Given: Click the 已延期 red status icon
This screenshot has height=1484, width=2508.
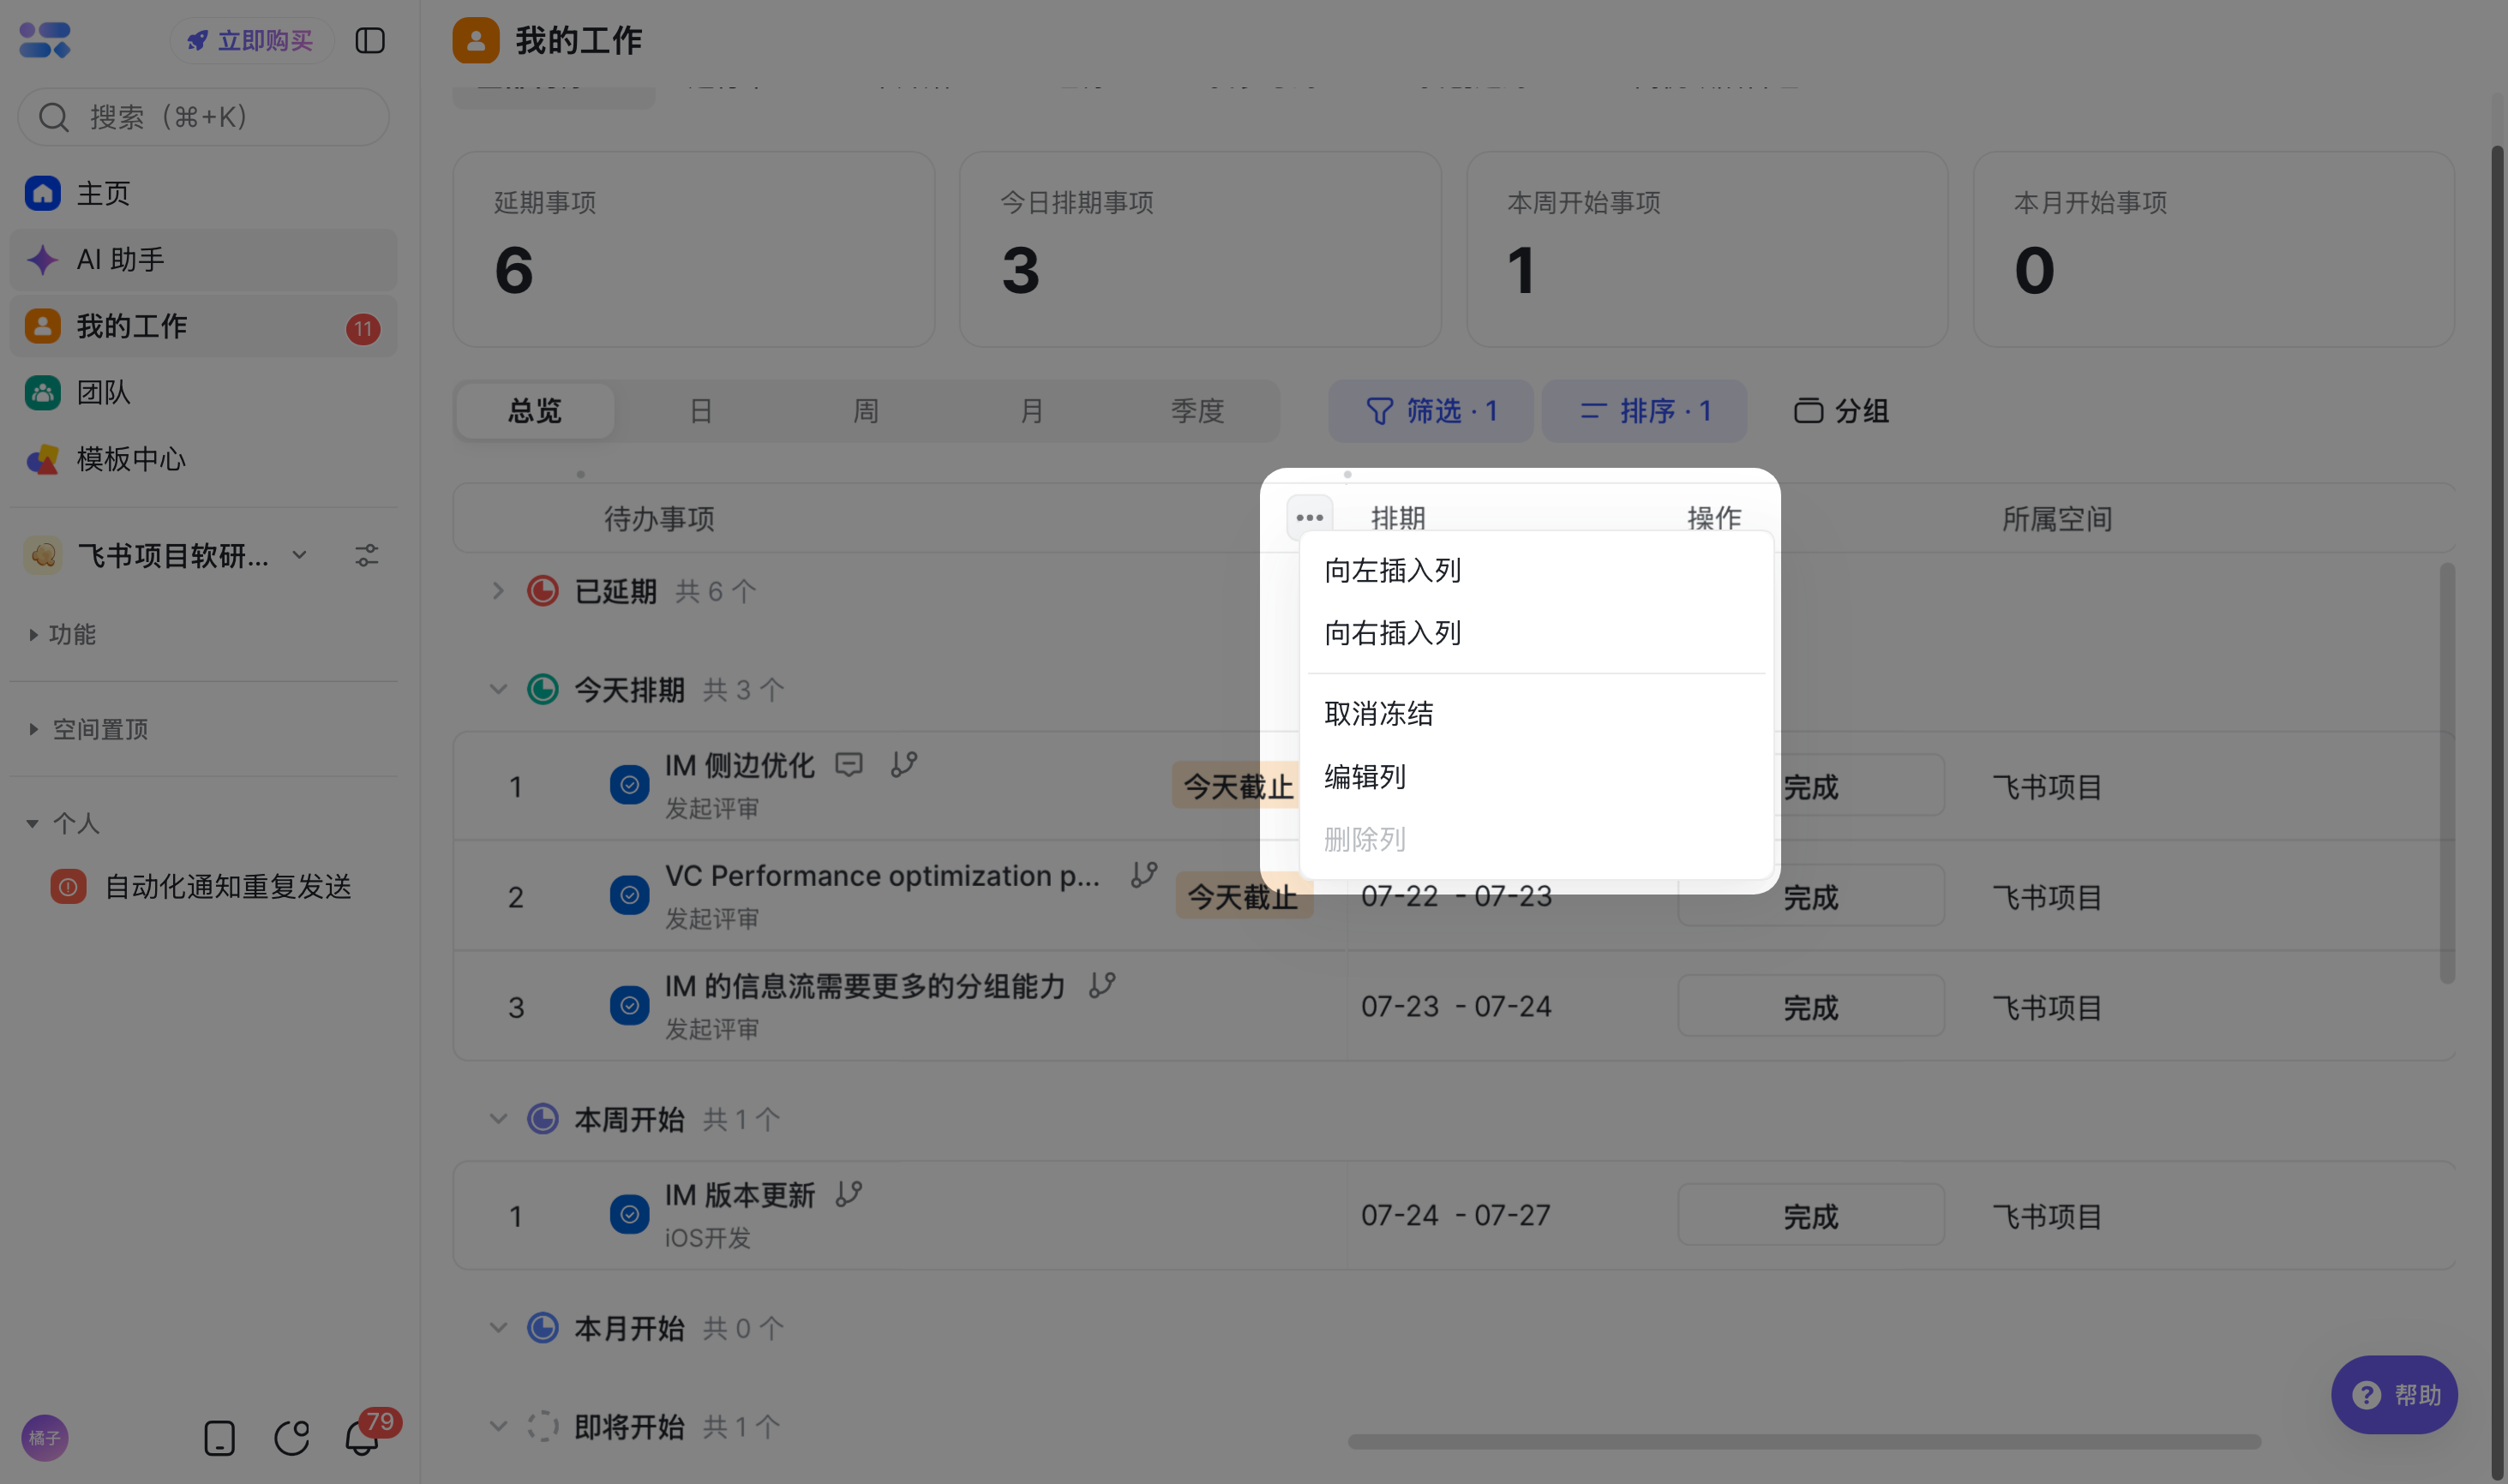Looking at the screenshot, I should pos(543,591).
